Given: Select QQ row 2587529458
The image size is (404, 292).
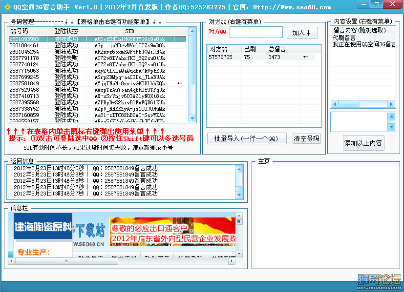Looking at the screenshot, I should (97, 90).
